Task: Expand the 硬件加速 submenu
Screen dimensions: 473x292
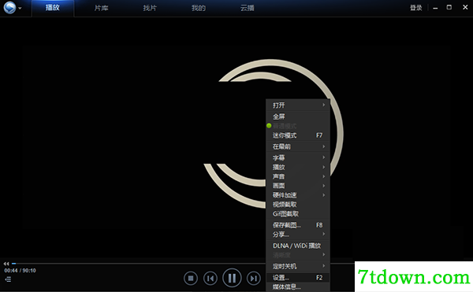Action: tap(298, 195)
